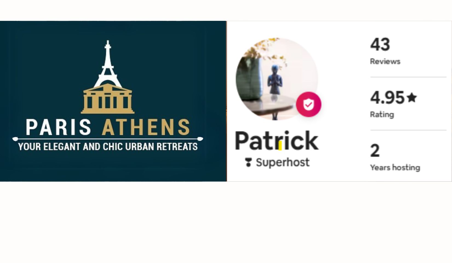Viewport: 452px width, 263px height.
Task: Click the Rating label
Action: coord(382,115)
